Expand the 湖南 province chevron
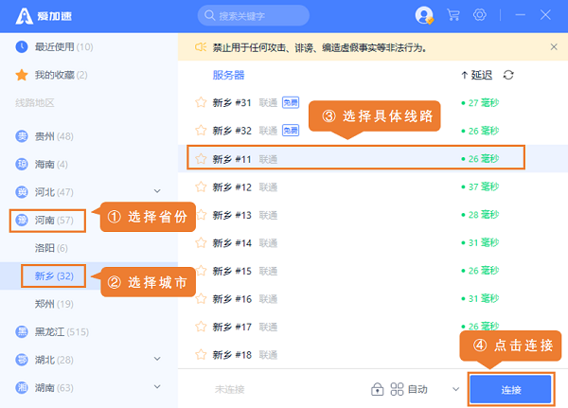This screenshot has height=408, width=568. tap(157, 386)
